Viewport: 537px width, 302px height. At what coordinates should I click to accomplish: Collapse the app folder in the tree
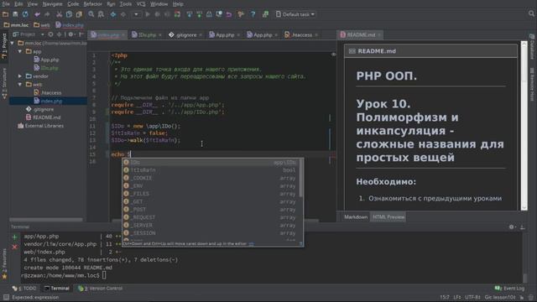click(x=20, y=51)
